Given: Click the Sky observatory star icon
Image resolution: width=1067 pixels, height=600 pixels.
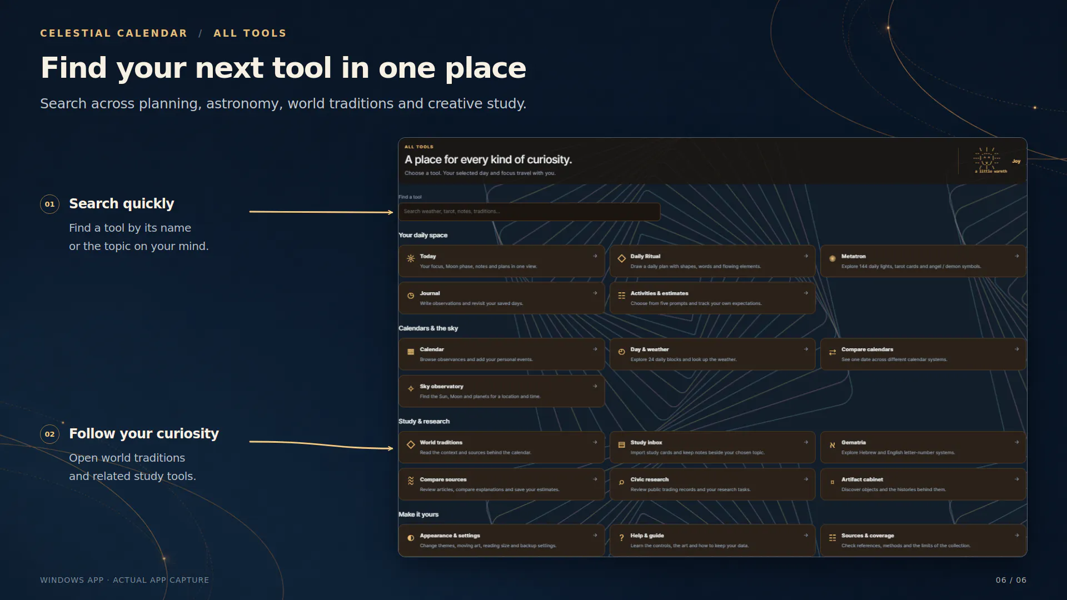Looking at the screenshot, I should 411,389.
